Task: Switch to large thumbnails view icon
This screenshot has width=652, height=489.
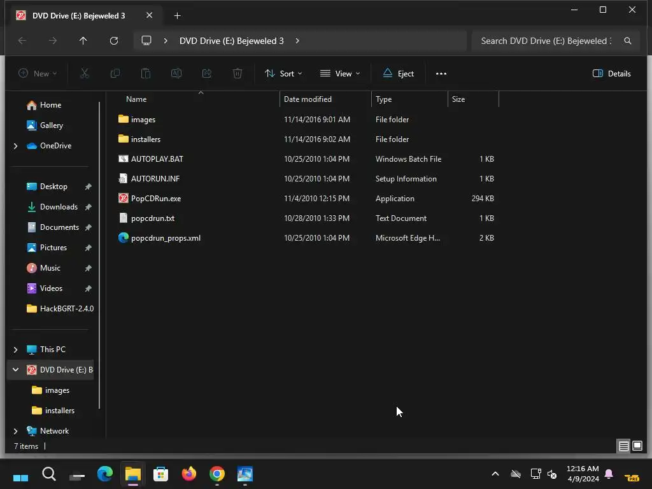Action: click(x=637, y=446)
